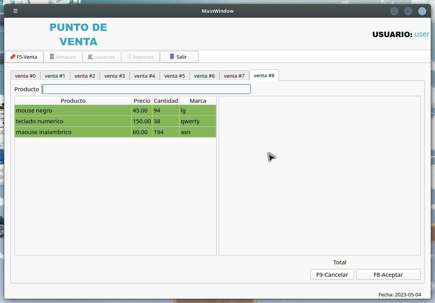Open the window hamburger menu icon

click(x=15, y=11)
